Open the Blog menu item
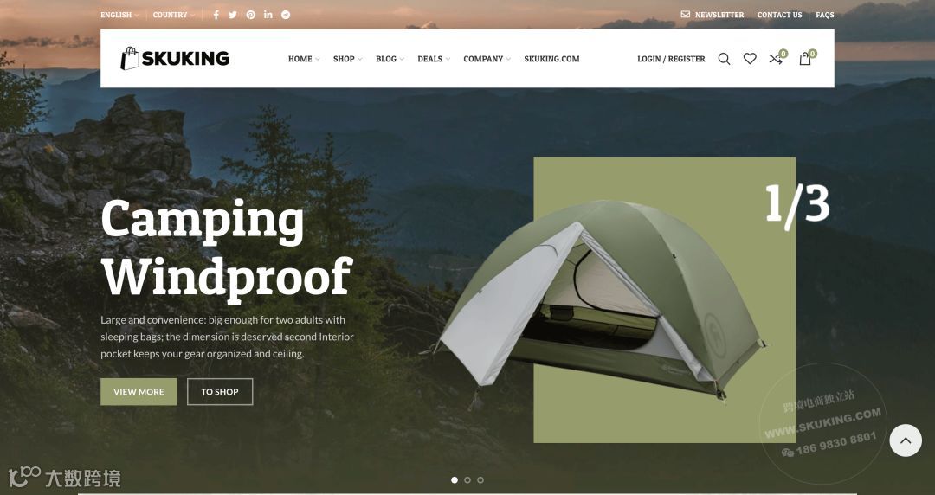Image resolution: width=935 pixels, height=495 pixels. pyautogui.click(x=390, y=59)
